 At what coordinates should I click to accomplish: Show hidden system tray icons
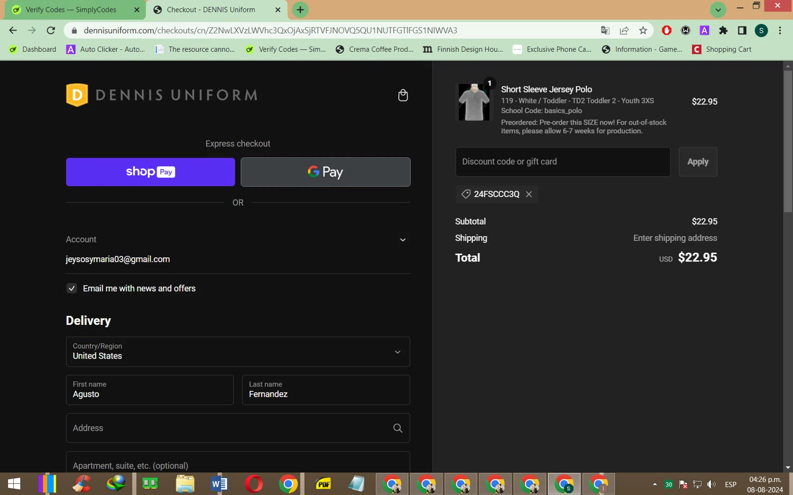pyautogui.click(x=654, y=484)
